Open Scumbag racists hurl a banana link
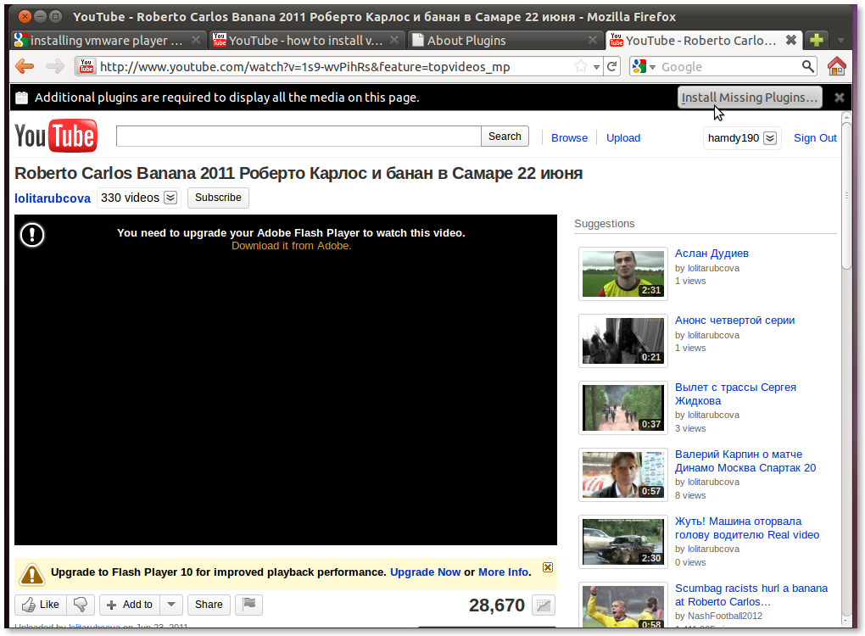 (x=751, y=595)
